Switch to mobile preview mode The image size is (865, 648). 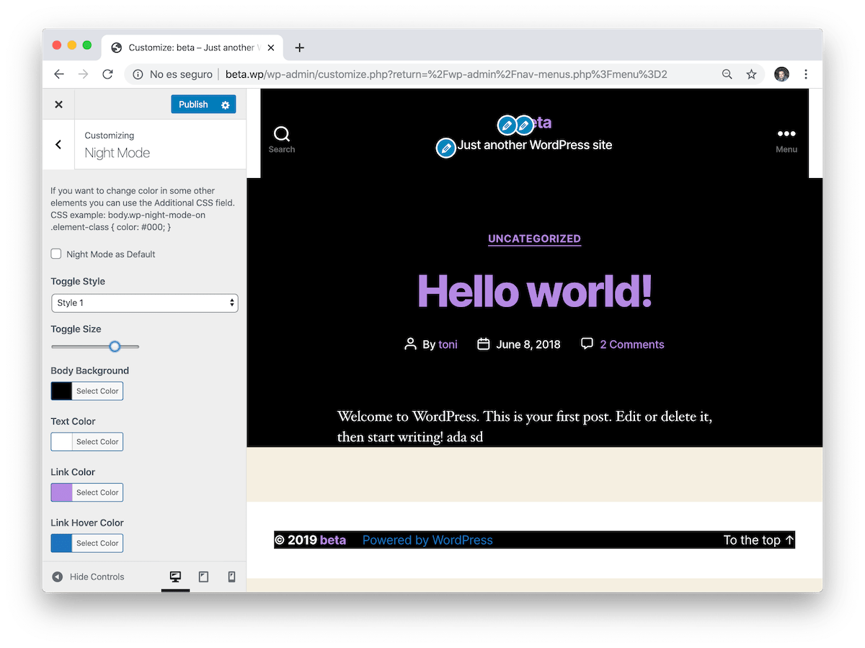point(231,577)
